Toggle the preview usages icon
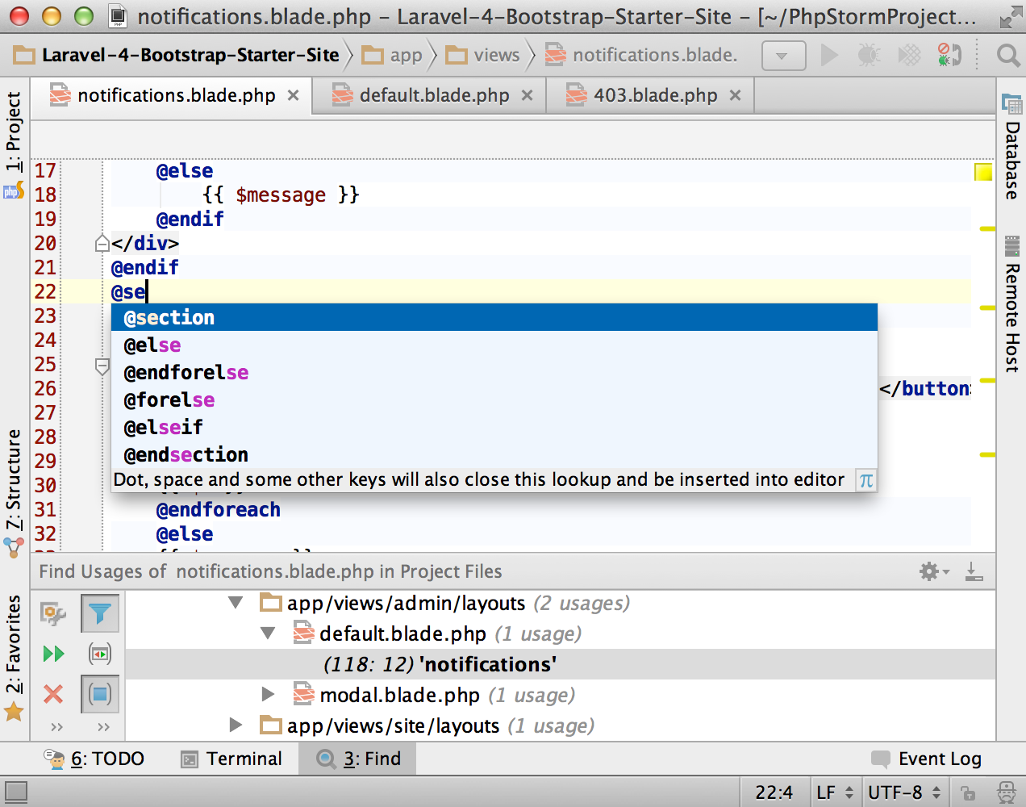Image resolution: width=1026 pixels, height=807 pixels. (x=100, y=654)
